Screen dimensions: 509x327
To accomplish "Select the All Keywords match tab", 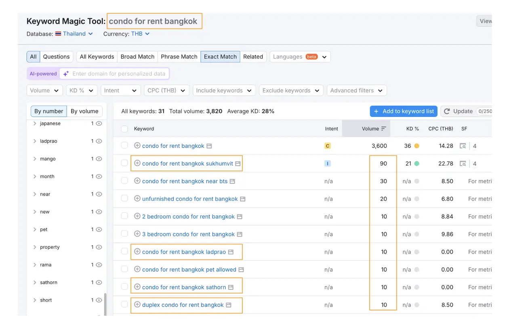I will tap(97, 57).
